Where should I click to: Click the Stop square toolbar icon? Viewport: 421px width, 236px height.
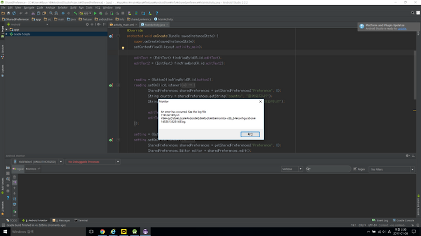pyautogui.click(x=123, y=13)
